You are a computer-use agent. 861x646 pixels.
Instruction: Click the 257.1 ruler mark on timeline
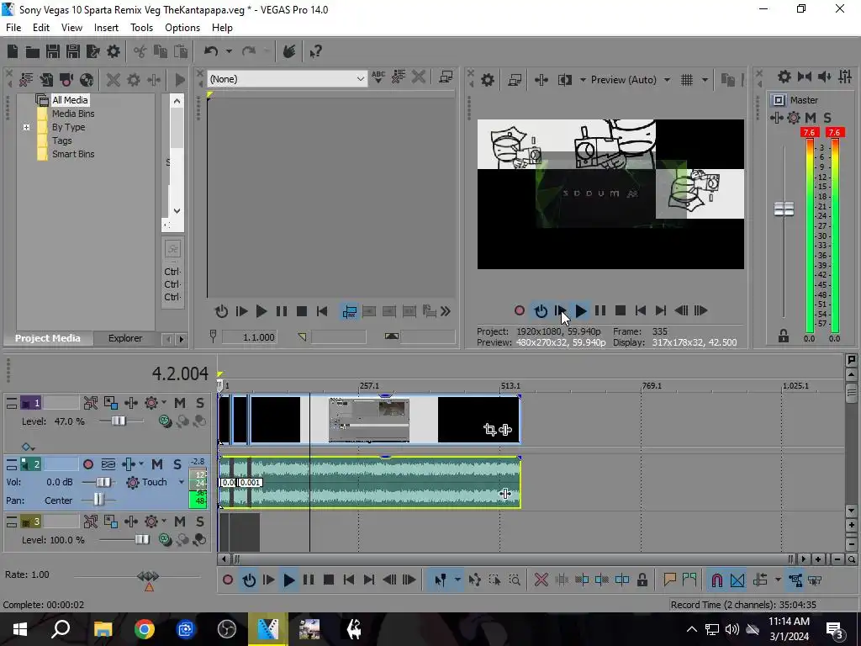(x=369, y=385)
